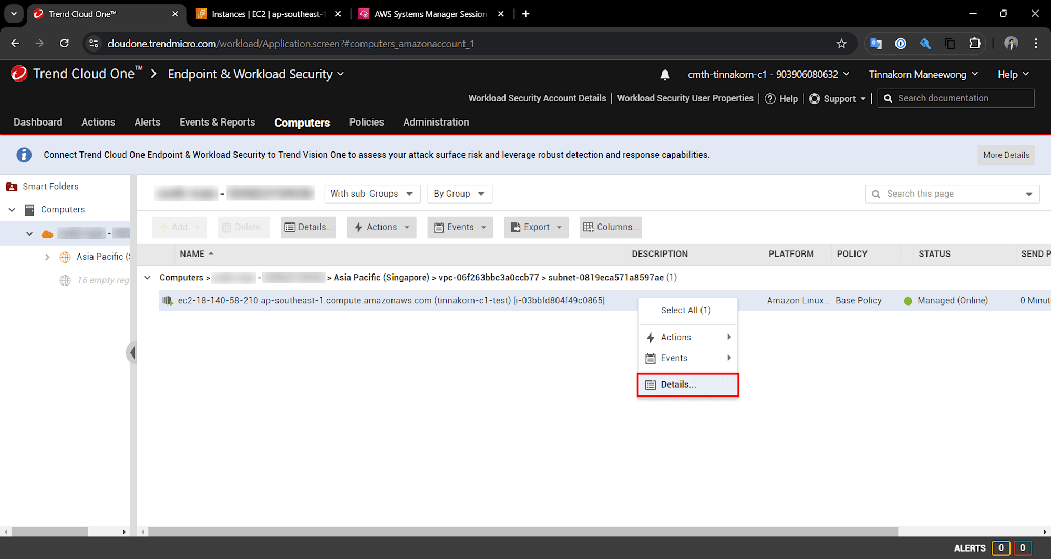1051x559 pixels.
Task: Click the 16 empty regions globe icon
Action: coord(65,280)
